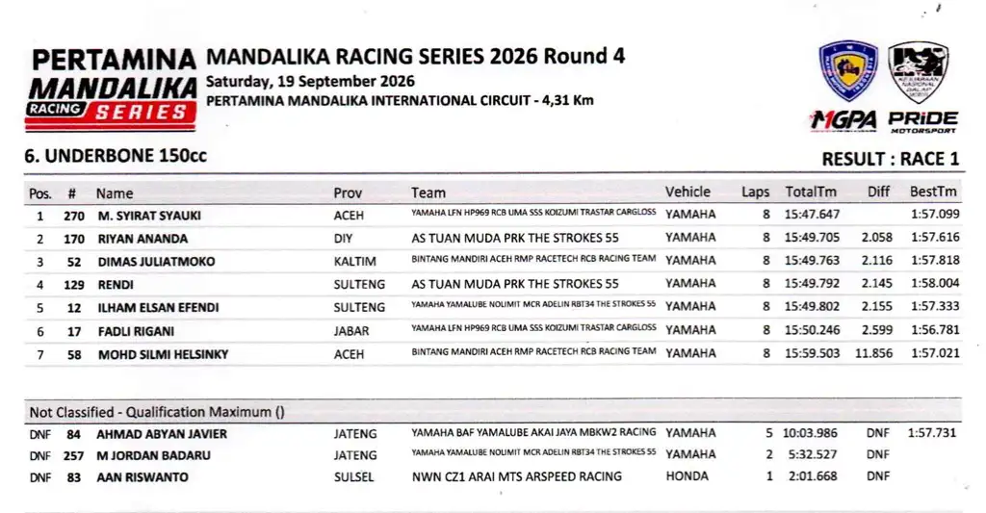Click the Mandalika Racing Series 2026 Round 4 title
Image resolution: width=986 pixels, height=513 pixels.
(x=415, y=56)
